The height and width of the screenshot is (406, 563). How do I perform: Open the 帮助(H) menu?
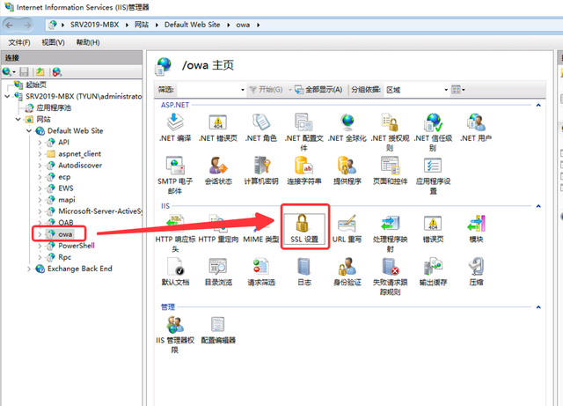click(88, 42)
